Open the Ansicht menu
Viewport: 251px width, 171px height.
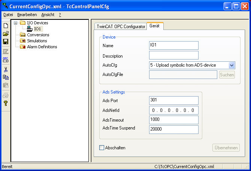click(x=48, y=15)
